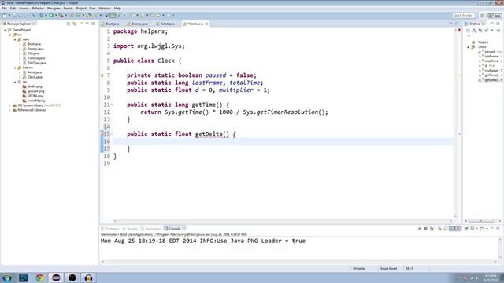Screen dimensions: 504x283
Task: Collapse the data package node
Action: pos(15,39)
